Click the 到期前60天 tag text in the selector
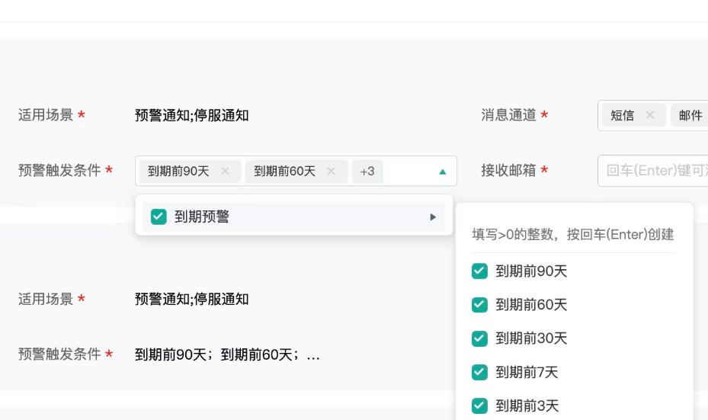 tap(284, 172)
